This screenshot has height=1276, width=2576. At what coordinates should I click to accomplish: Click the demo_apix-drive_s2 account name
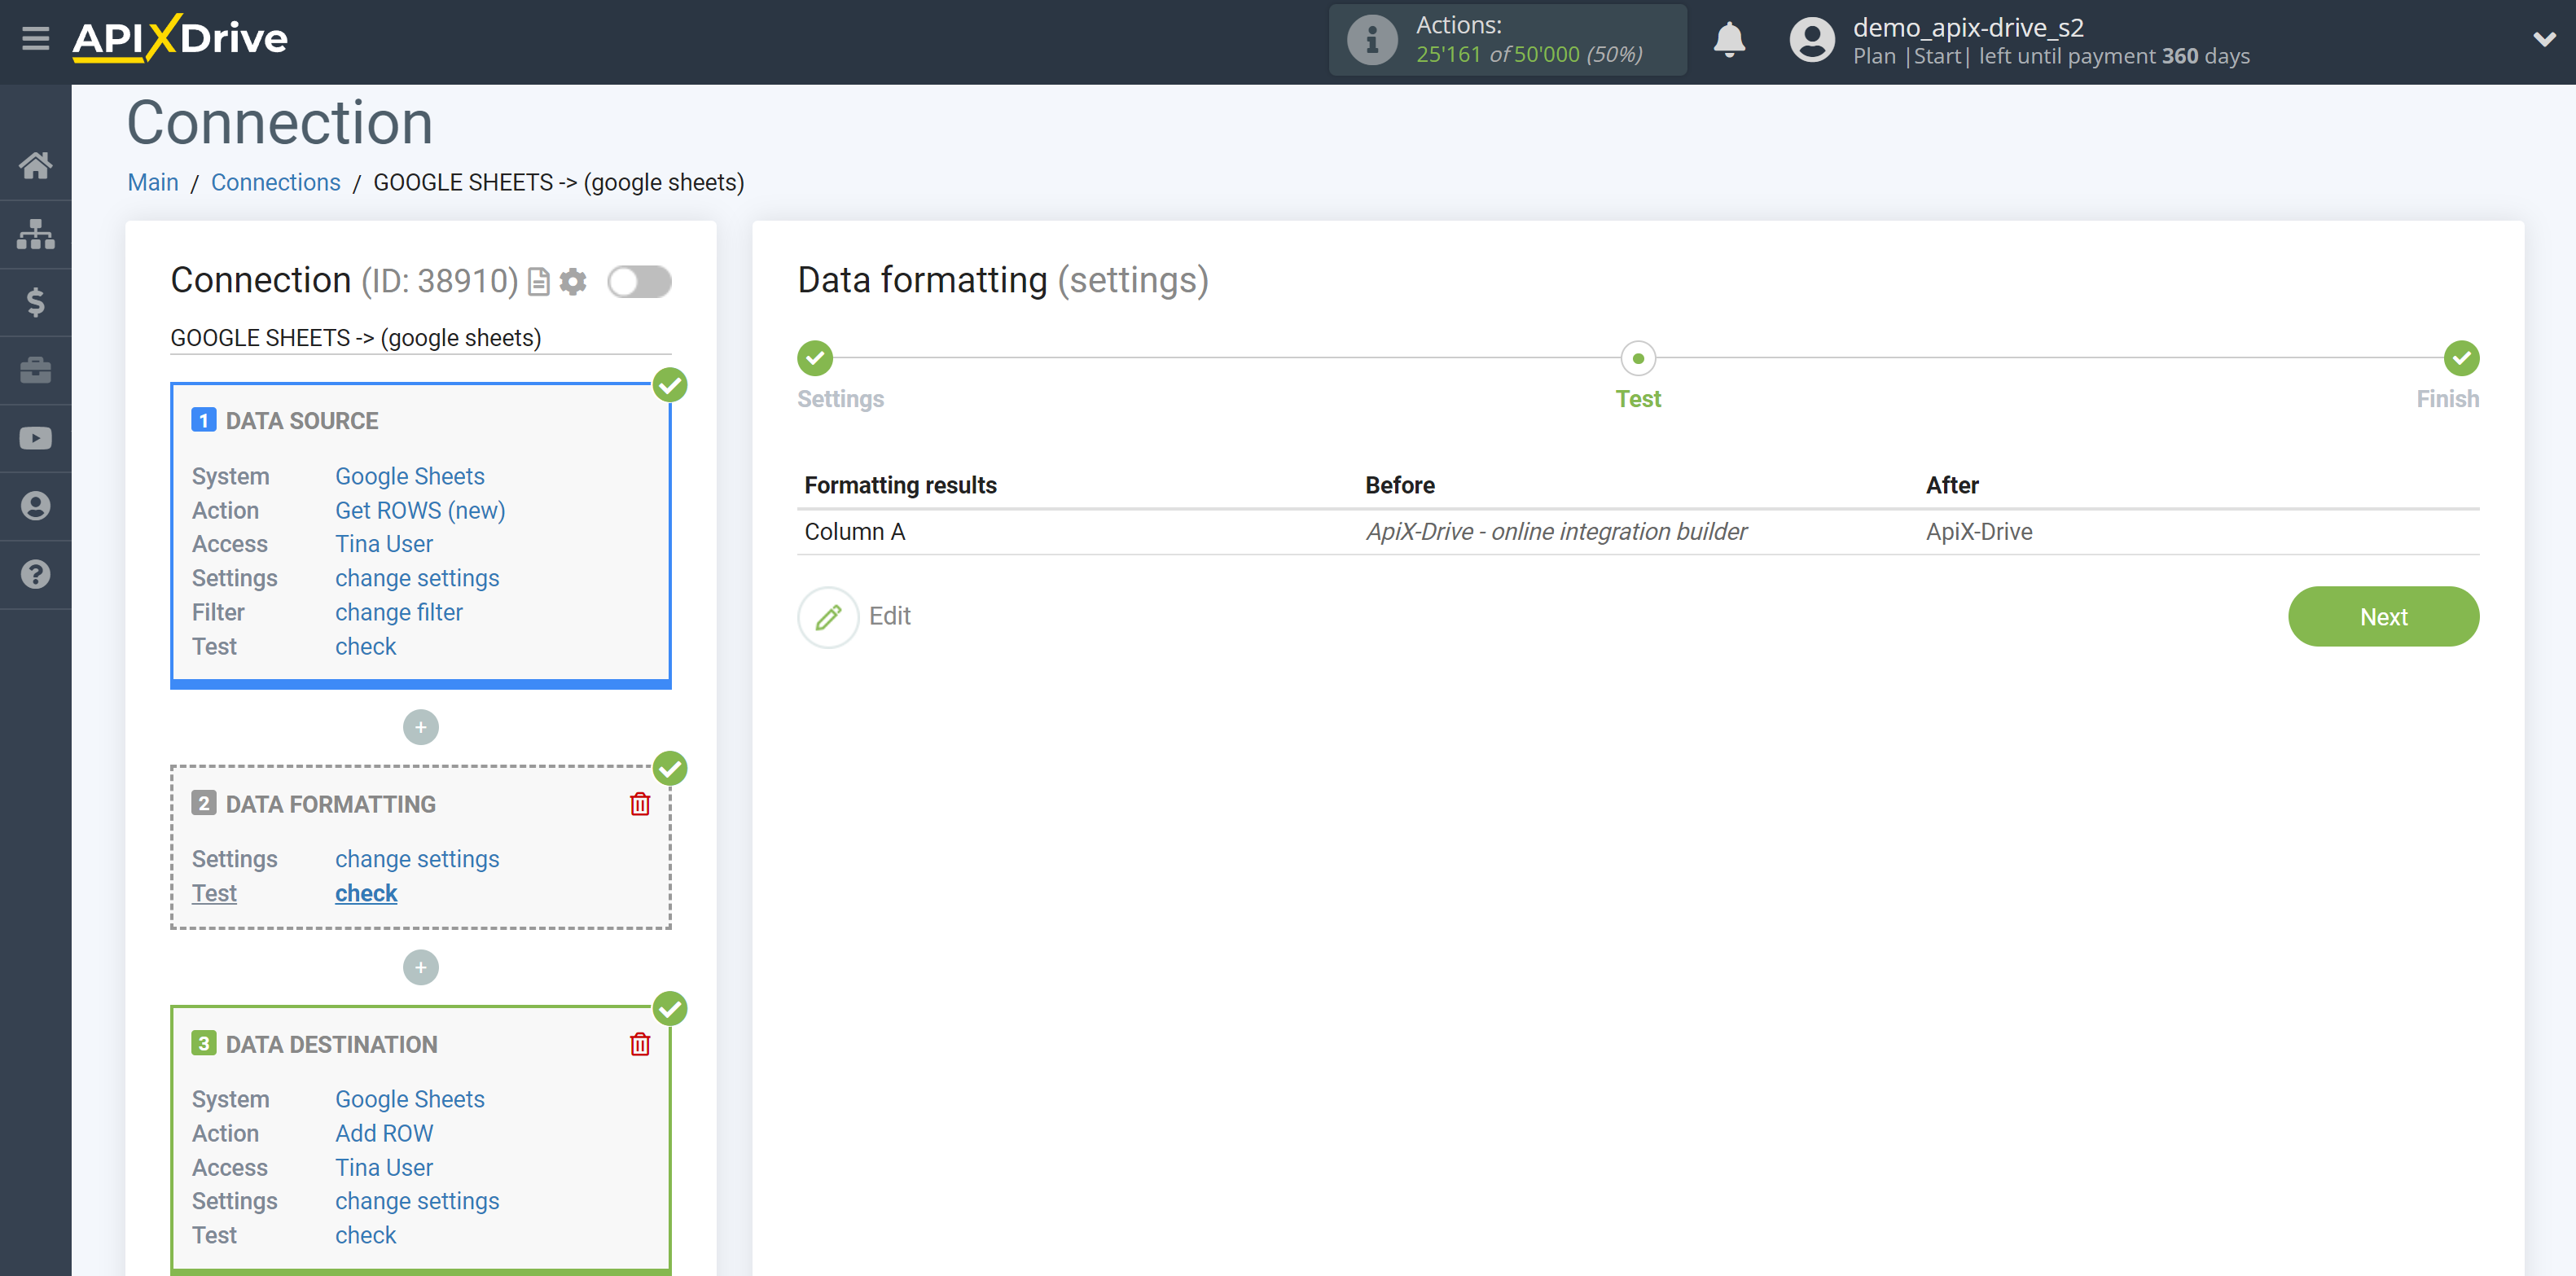[x=1968, y=27]
